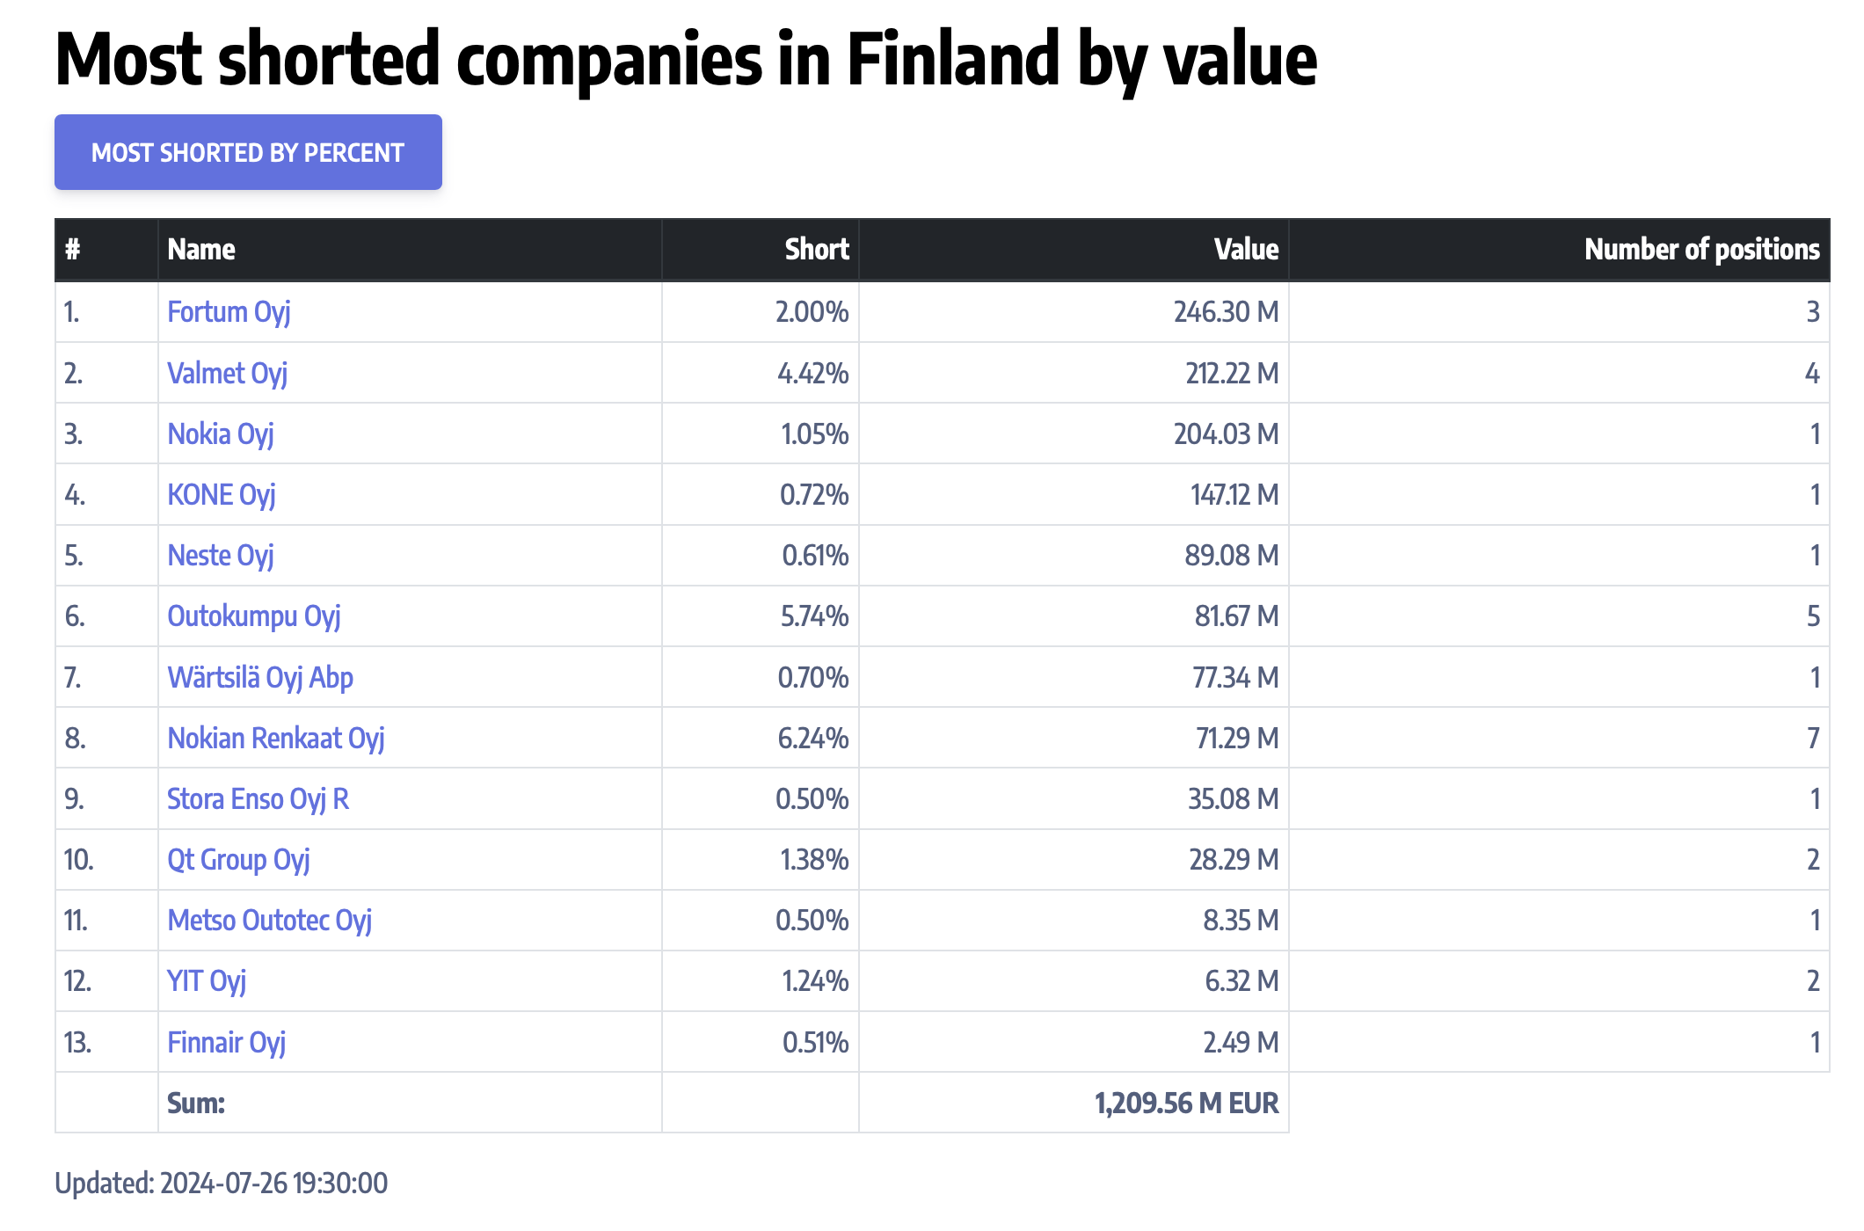
Task: Click the Short column header
Action: click(816, 250)
